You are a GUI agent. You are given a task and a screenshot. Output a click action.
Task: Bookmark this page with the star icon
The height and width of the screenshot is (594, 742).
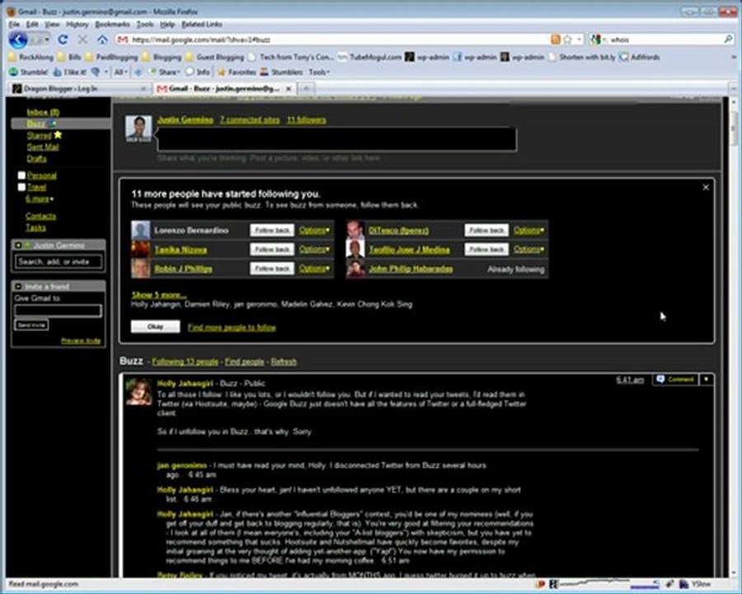tap(568, 40)
